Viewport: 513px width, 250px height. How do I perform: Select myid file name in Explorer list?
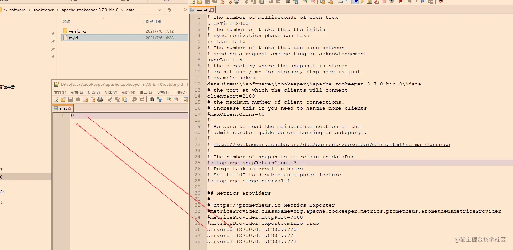tap(74, 38)
